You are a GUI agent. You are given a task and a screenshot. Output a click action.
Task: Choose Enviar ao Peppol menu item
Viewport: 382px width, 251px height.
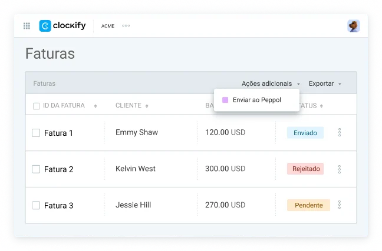pos(256,100)
